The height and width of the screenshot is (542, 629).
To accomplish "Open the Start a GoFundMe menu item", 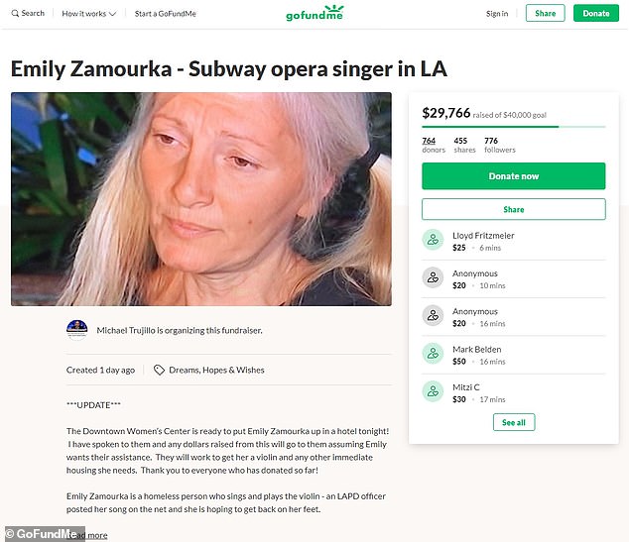I will coord(164,14).
